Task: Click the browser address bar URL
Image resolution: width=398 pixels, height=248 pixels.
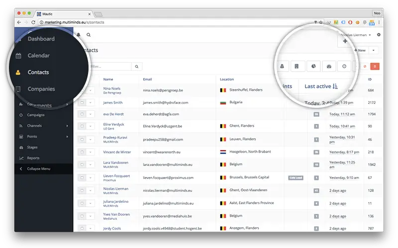Action: 74,22
